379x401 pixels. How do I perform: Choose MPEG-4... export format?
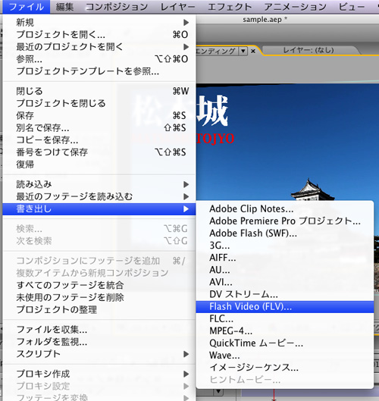tap(285, 331)
